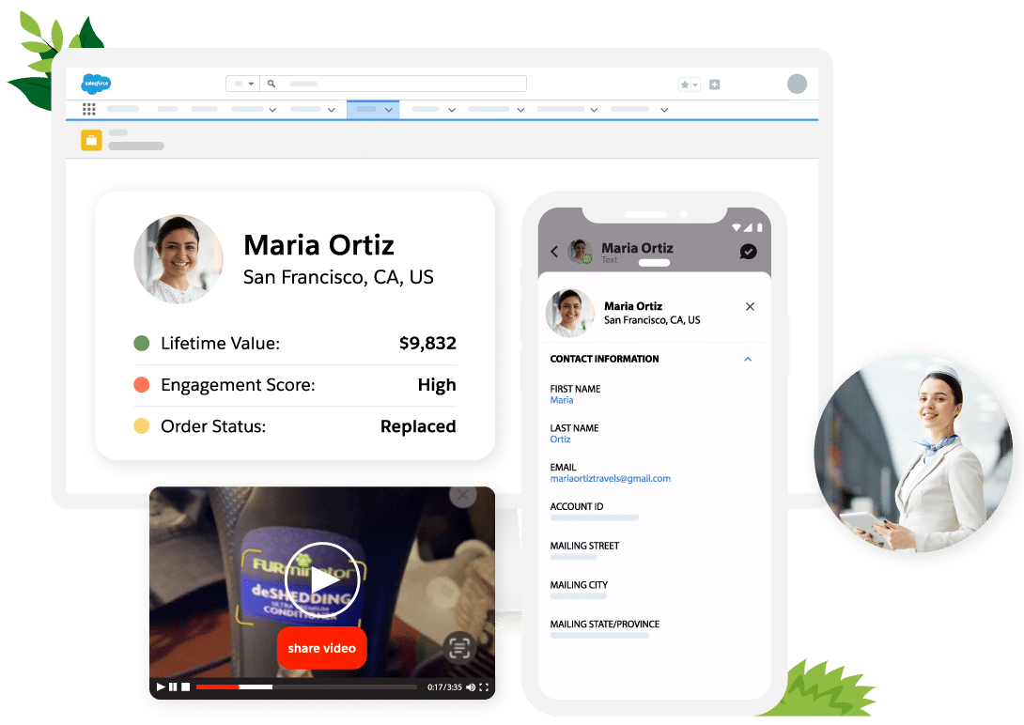1024x725 pixels.
Task: Click the San Francisco, CA, US location on card
Action: pos(338,277)
